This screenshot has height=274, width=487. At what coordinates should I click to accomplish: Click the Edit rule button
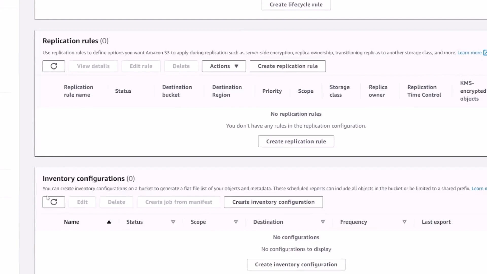(141, 66)
